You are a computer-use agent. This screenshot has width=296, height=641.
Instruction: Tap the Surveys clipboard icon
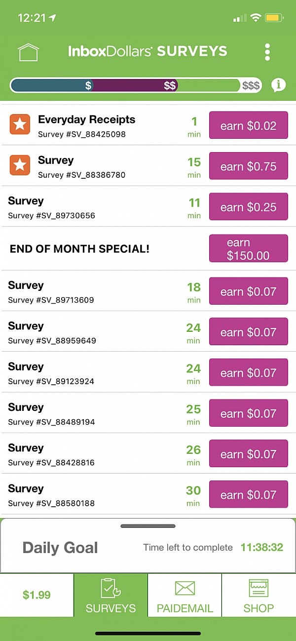(x=111, y=588)
